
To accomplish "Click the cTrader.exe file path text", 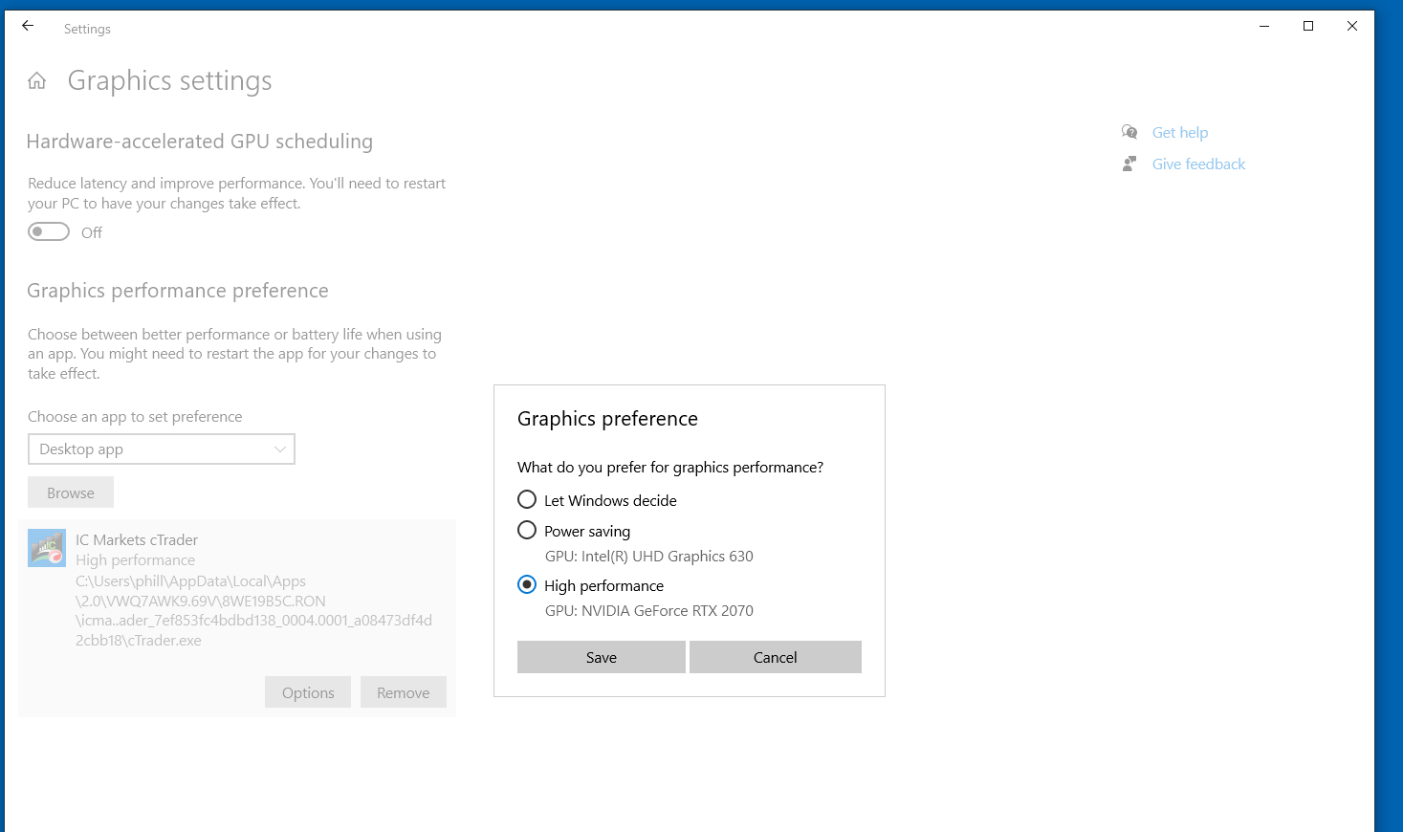I will 253,611.
